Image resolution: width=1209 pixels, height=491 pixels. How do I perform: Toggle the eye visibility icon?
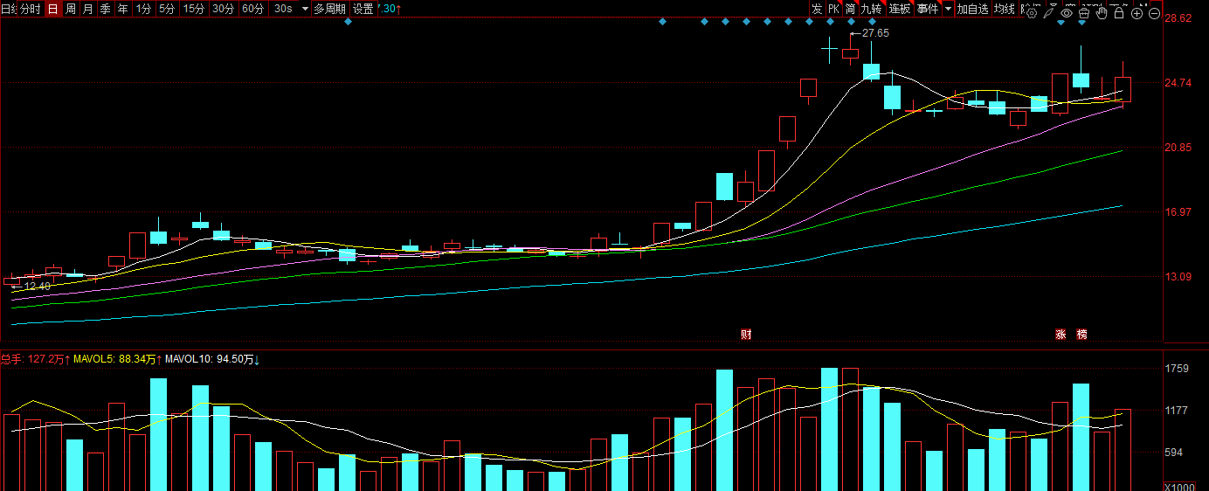pos(1067,13)
